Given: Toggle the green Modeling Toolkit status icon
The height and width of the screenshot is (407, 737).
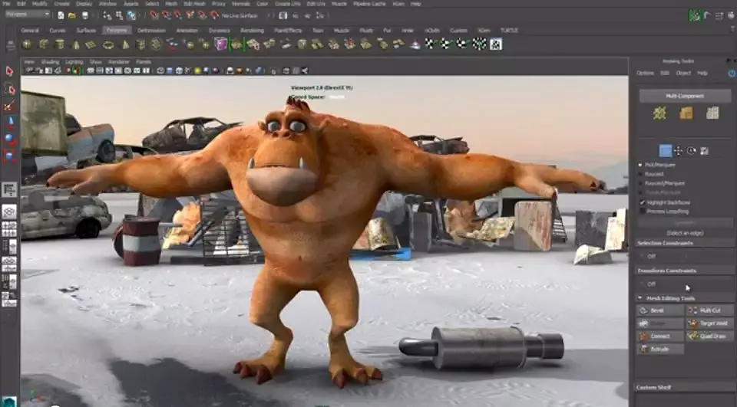Looking at the screenshot, I should click(x=695, y=15).
